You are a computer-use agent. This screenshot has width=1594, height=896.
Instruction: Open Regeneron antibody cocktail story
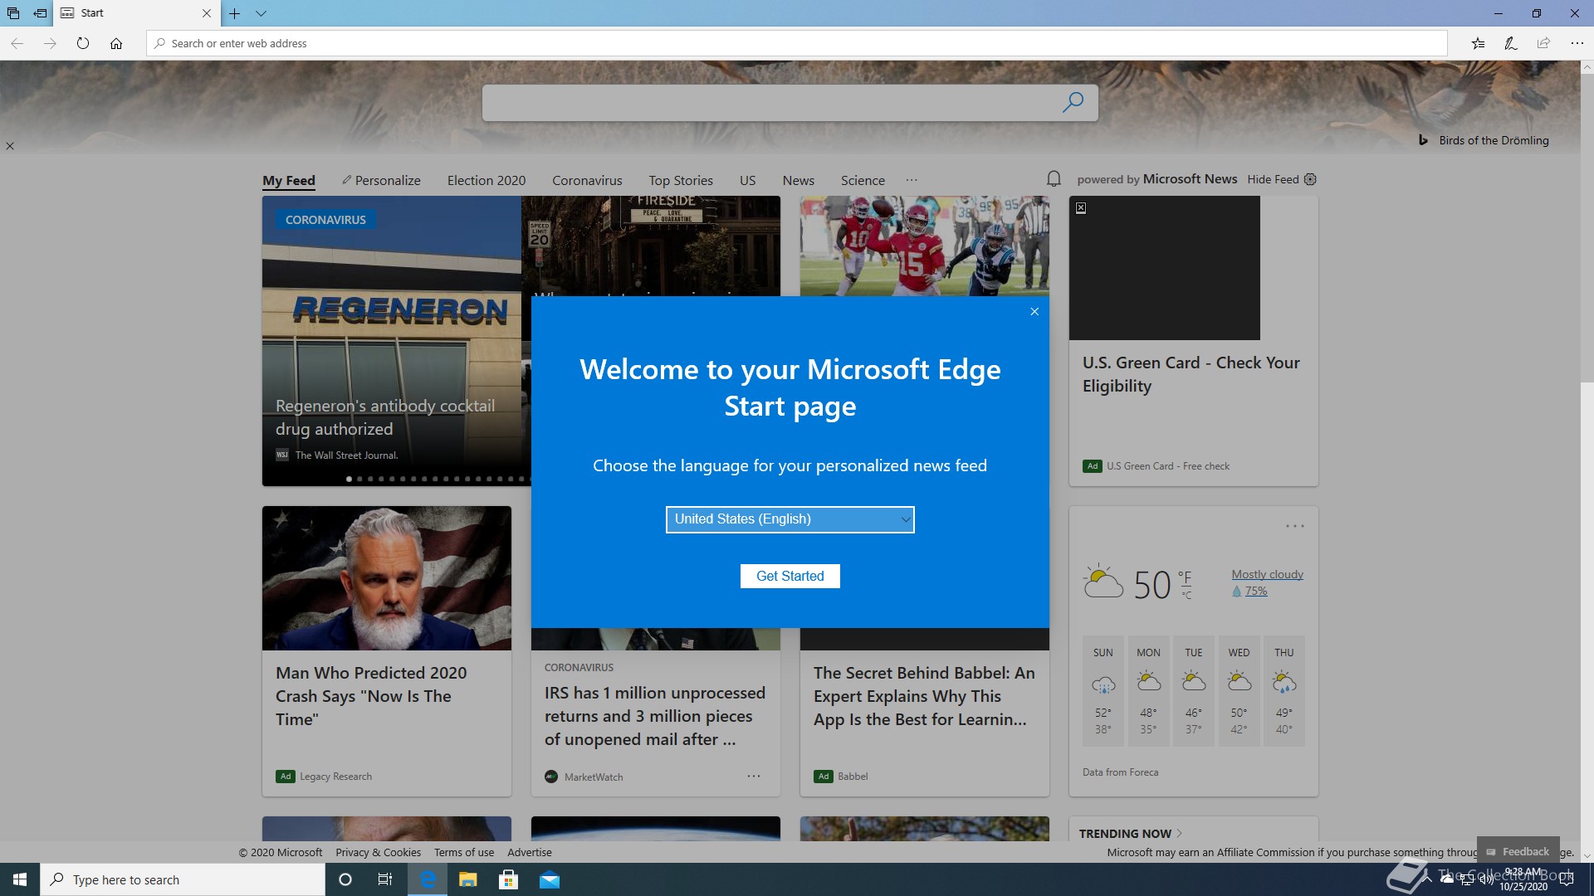tap(385, 417)
